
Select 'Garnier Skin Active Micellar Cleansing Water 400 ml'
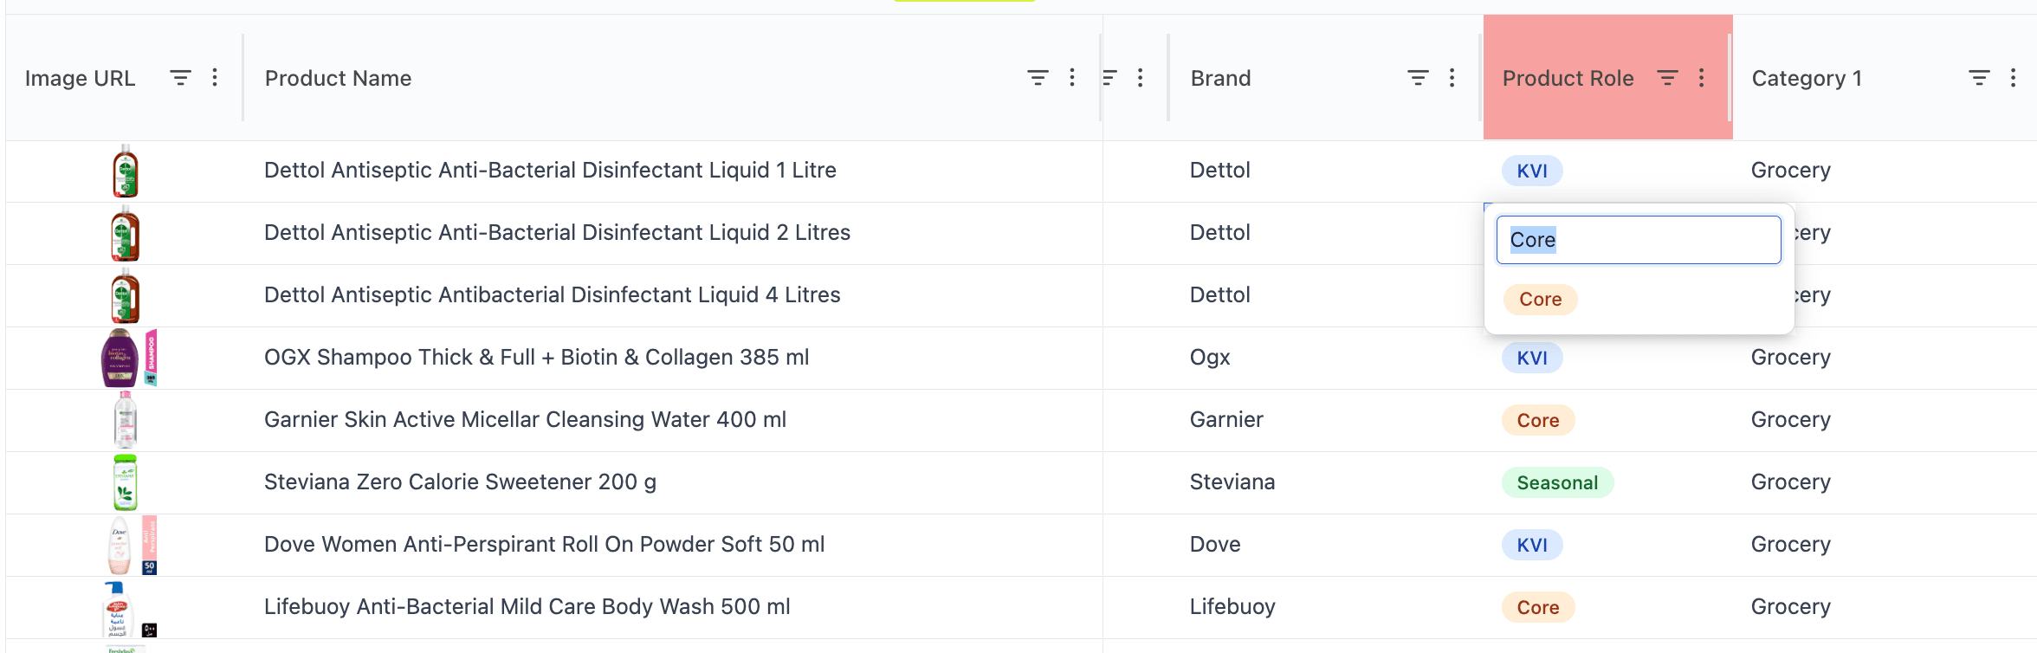point(525,420)
